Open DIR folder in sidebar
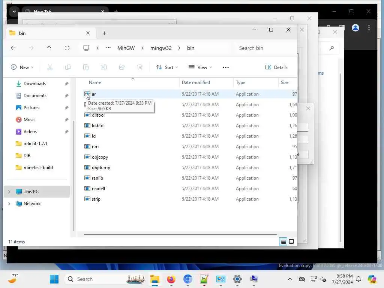Viewport: 384px width, 288px height. 27,156
